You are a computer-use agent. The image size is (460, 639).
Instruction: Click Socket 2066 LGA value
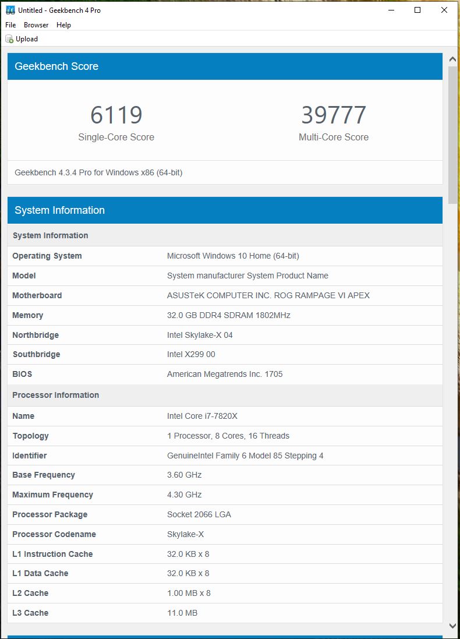coord(199,515)
